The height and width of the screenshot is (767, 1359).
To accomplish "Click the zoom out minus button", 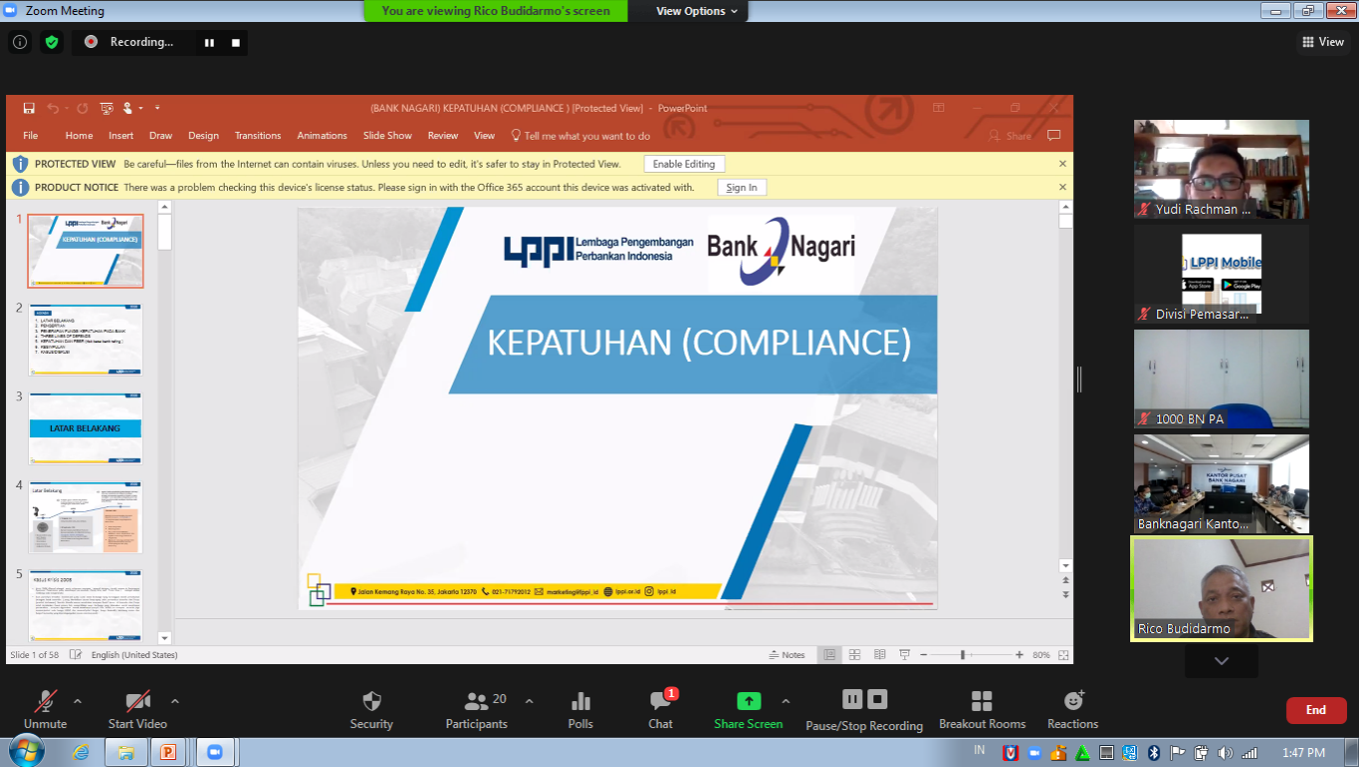I will [924, 655].
